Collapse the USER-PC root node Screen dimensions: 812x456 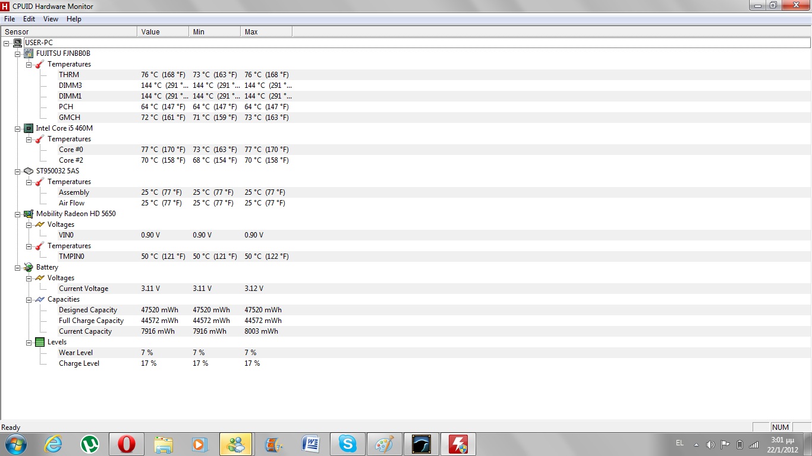pyautogui.click(x=6, y=43)
